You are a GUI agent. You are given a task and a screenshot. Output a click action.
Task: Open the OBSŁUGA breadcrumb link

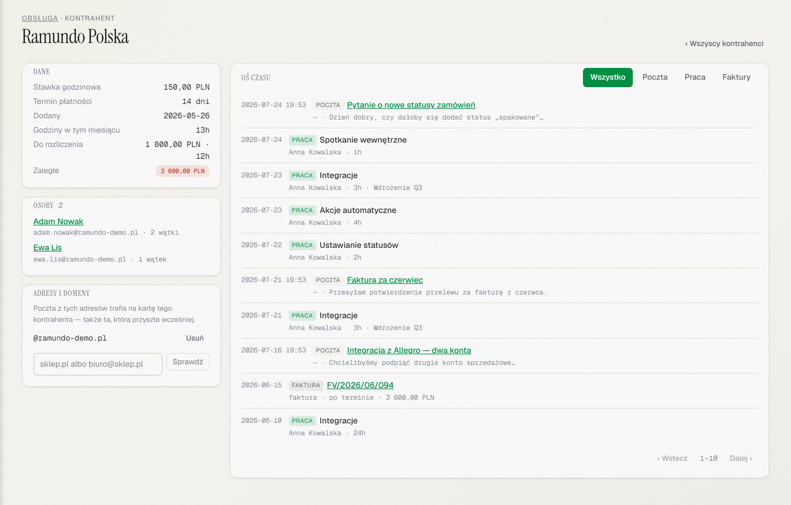coord(40,18)
